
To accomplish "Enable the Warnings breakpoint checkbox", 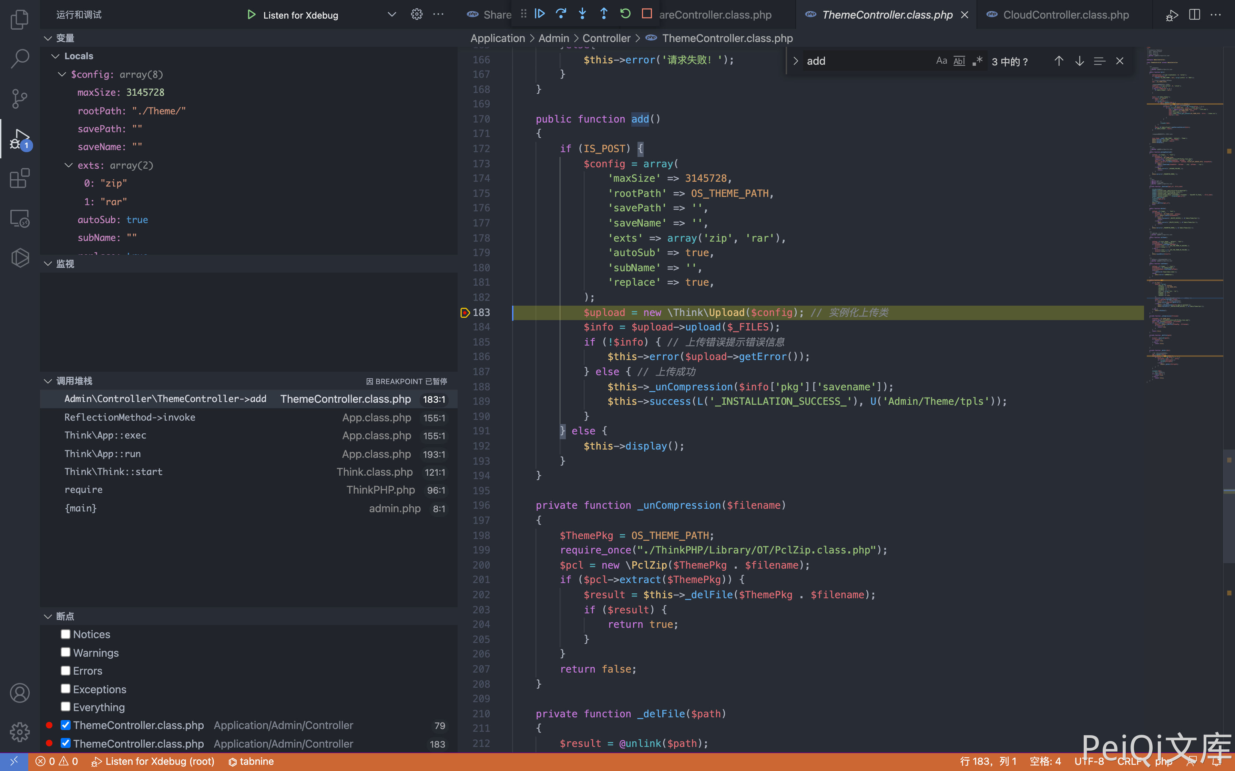I will click(x=65, y=652).
